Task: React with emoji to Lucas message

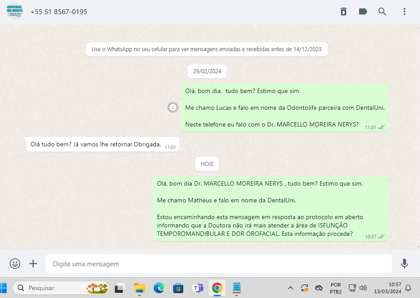Action: point(173,108)
